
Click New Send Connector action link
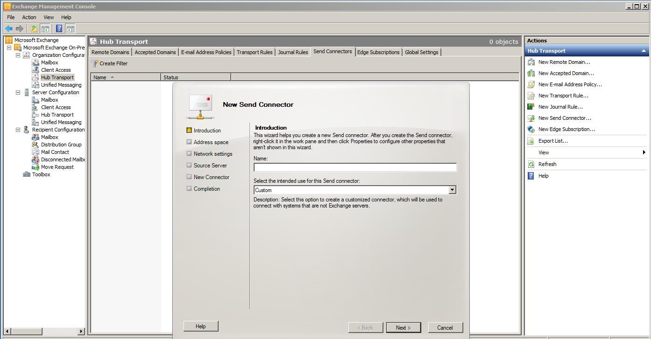pos(565,118)
